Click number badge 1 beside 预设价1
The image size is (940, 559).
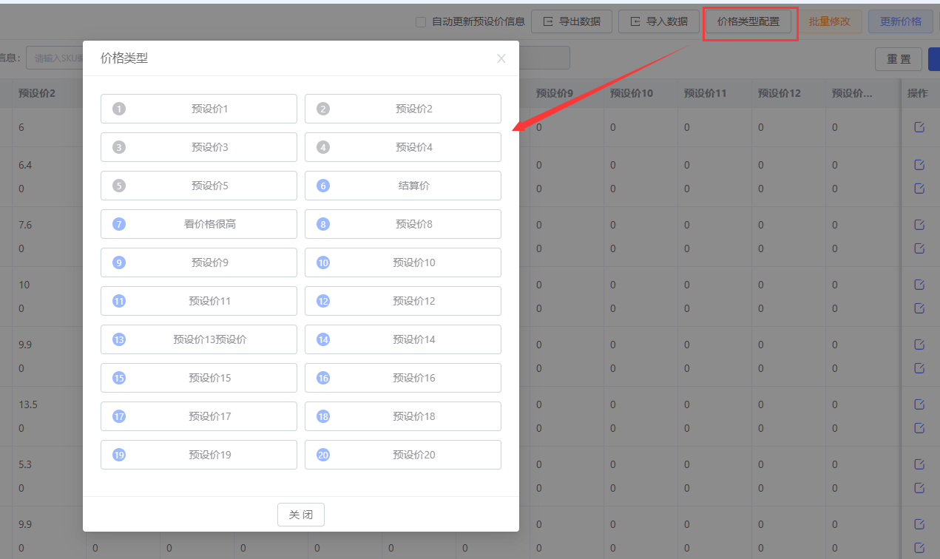point(119,109)
